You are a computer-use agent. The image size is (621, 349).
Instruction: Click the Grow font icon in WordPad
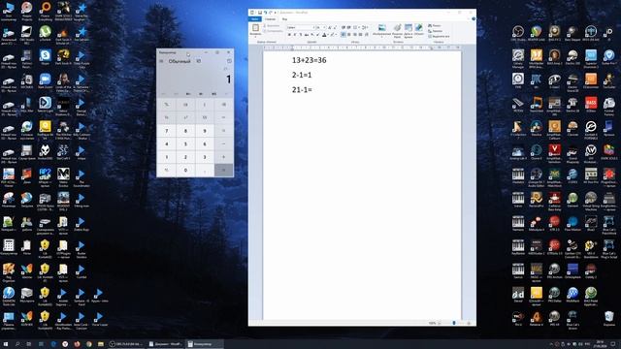(x=330, y=27)
